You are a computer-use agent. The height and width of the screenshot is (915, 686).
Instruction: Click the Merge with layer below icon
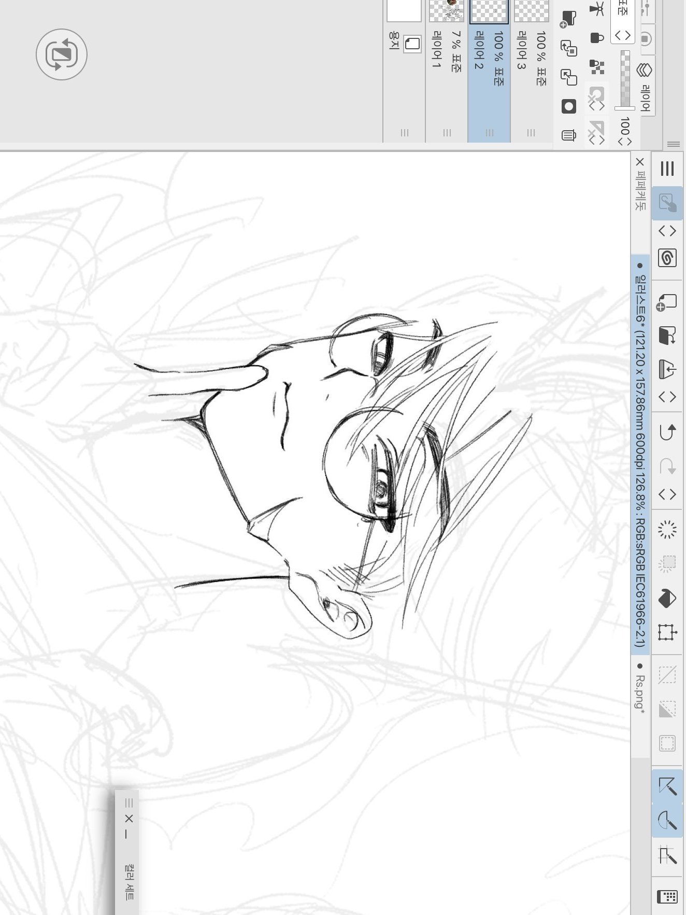click(x=569, y=77)
